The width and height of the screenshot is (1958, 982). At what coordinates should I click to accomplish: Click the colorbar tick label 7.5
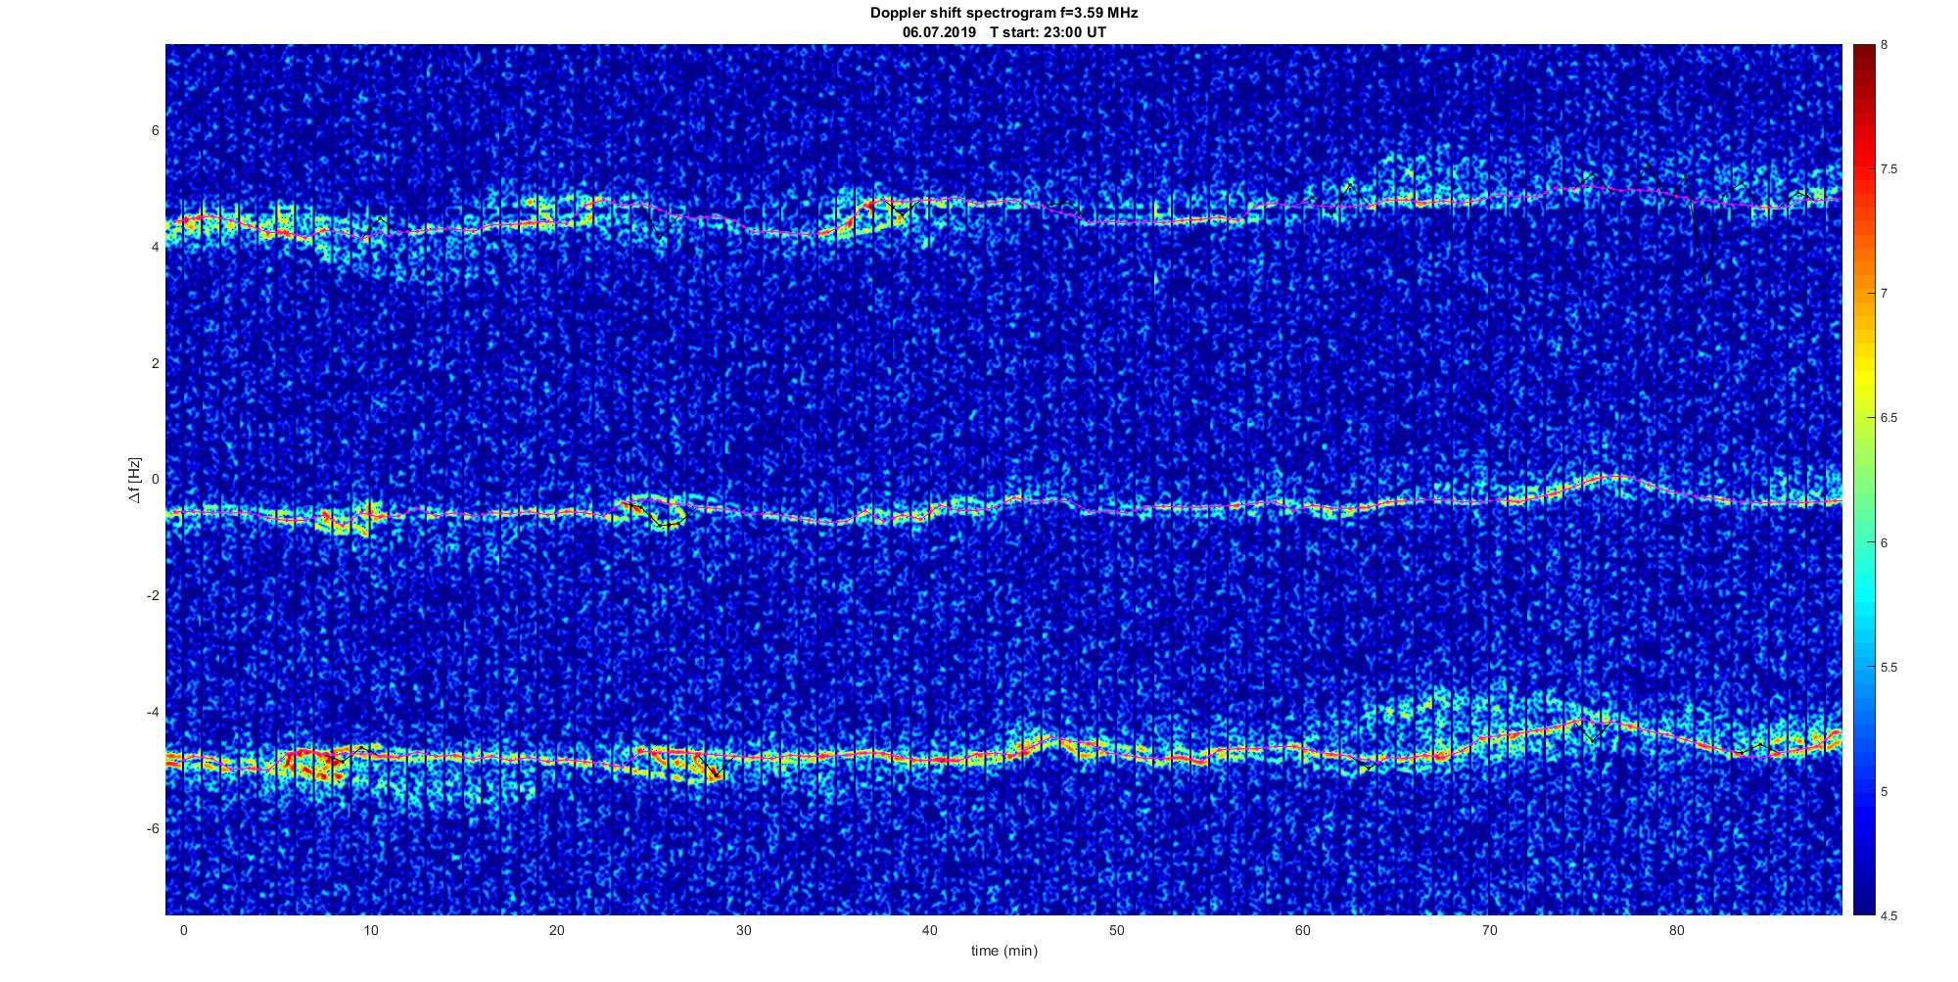point(1888,169)
